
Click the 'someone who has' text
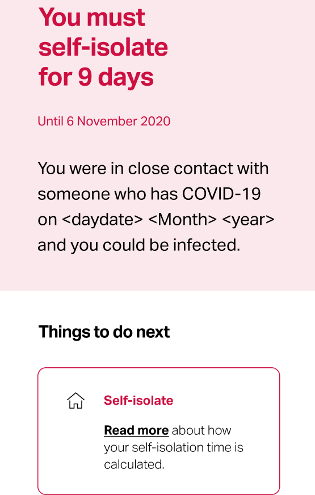tap(108, 194)
